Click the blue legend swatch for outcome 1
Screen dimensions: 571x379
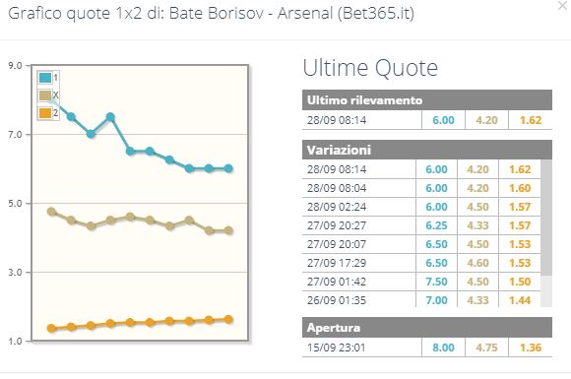45,78
